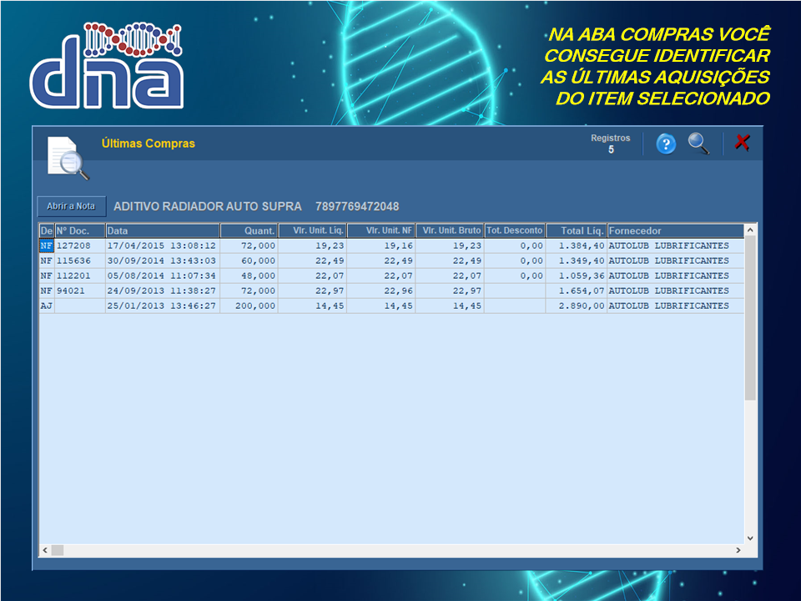Click the Tot. Desconto column header
This screenshot has height=601, width=801.
515,231
